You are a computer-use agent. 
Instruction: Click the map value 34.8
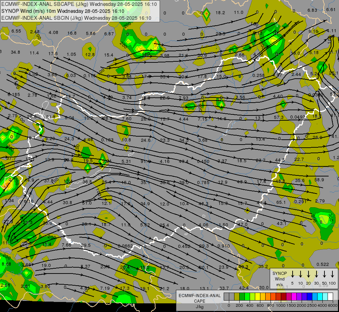pos(15,52)
